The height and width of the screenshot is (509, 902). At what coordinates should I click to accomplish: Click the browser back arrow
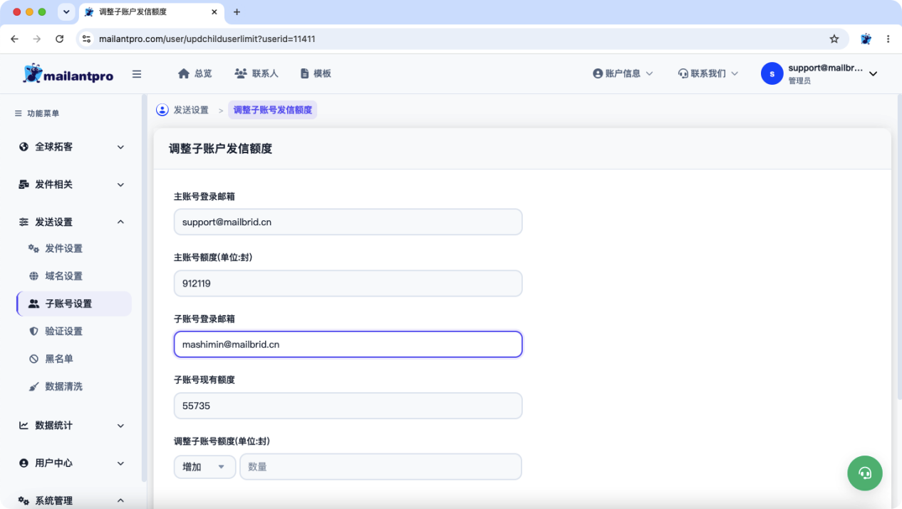pyautogui.click(x=14, y=39)
